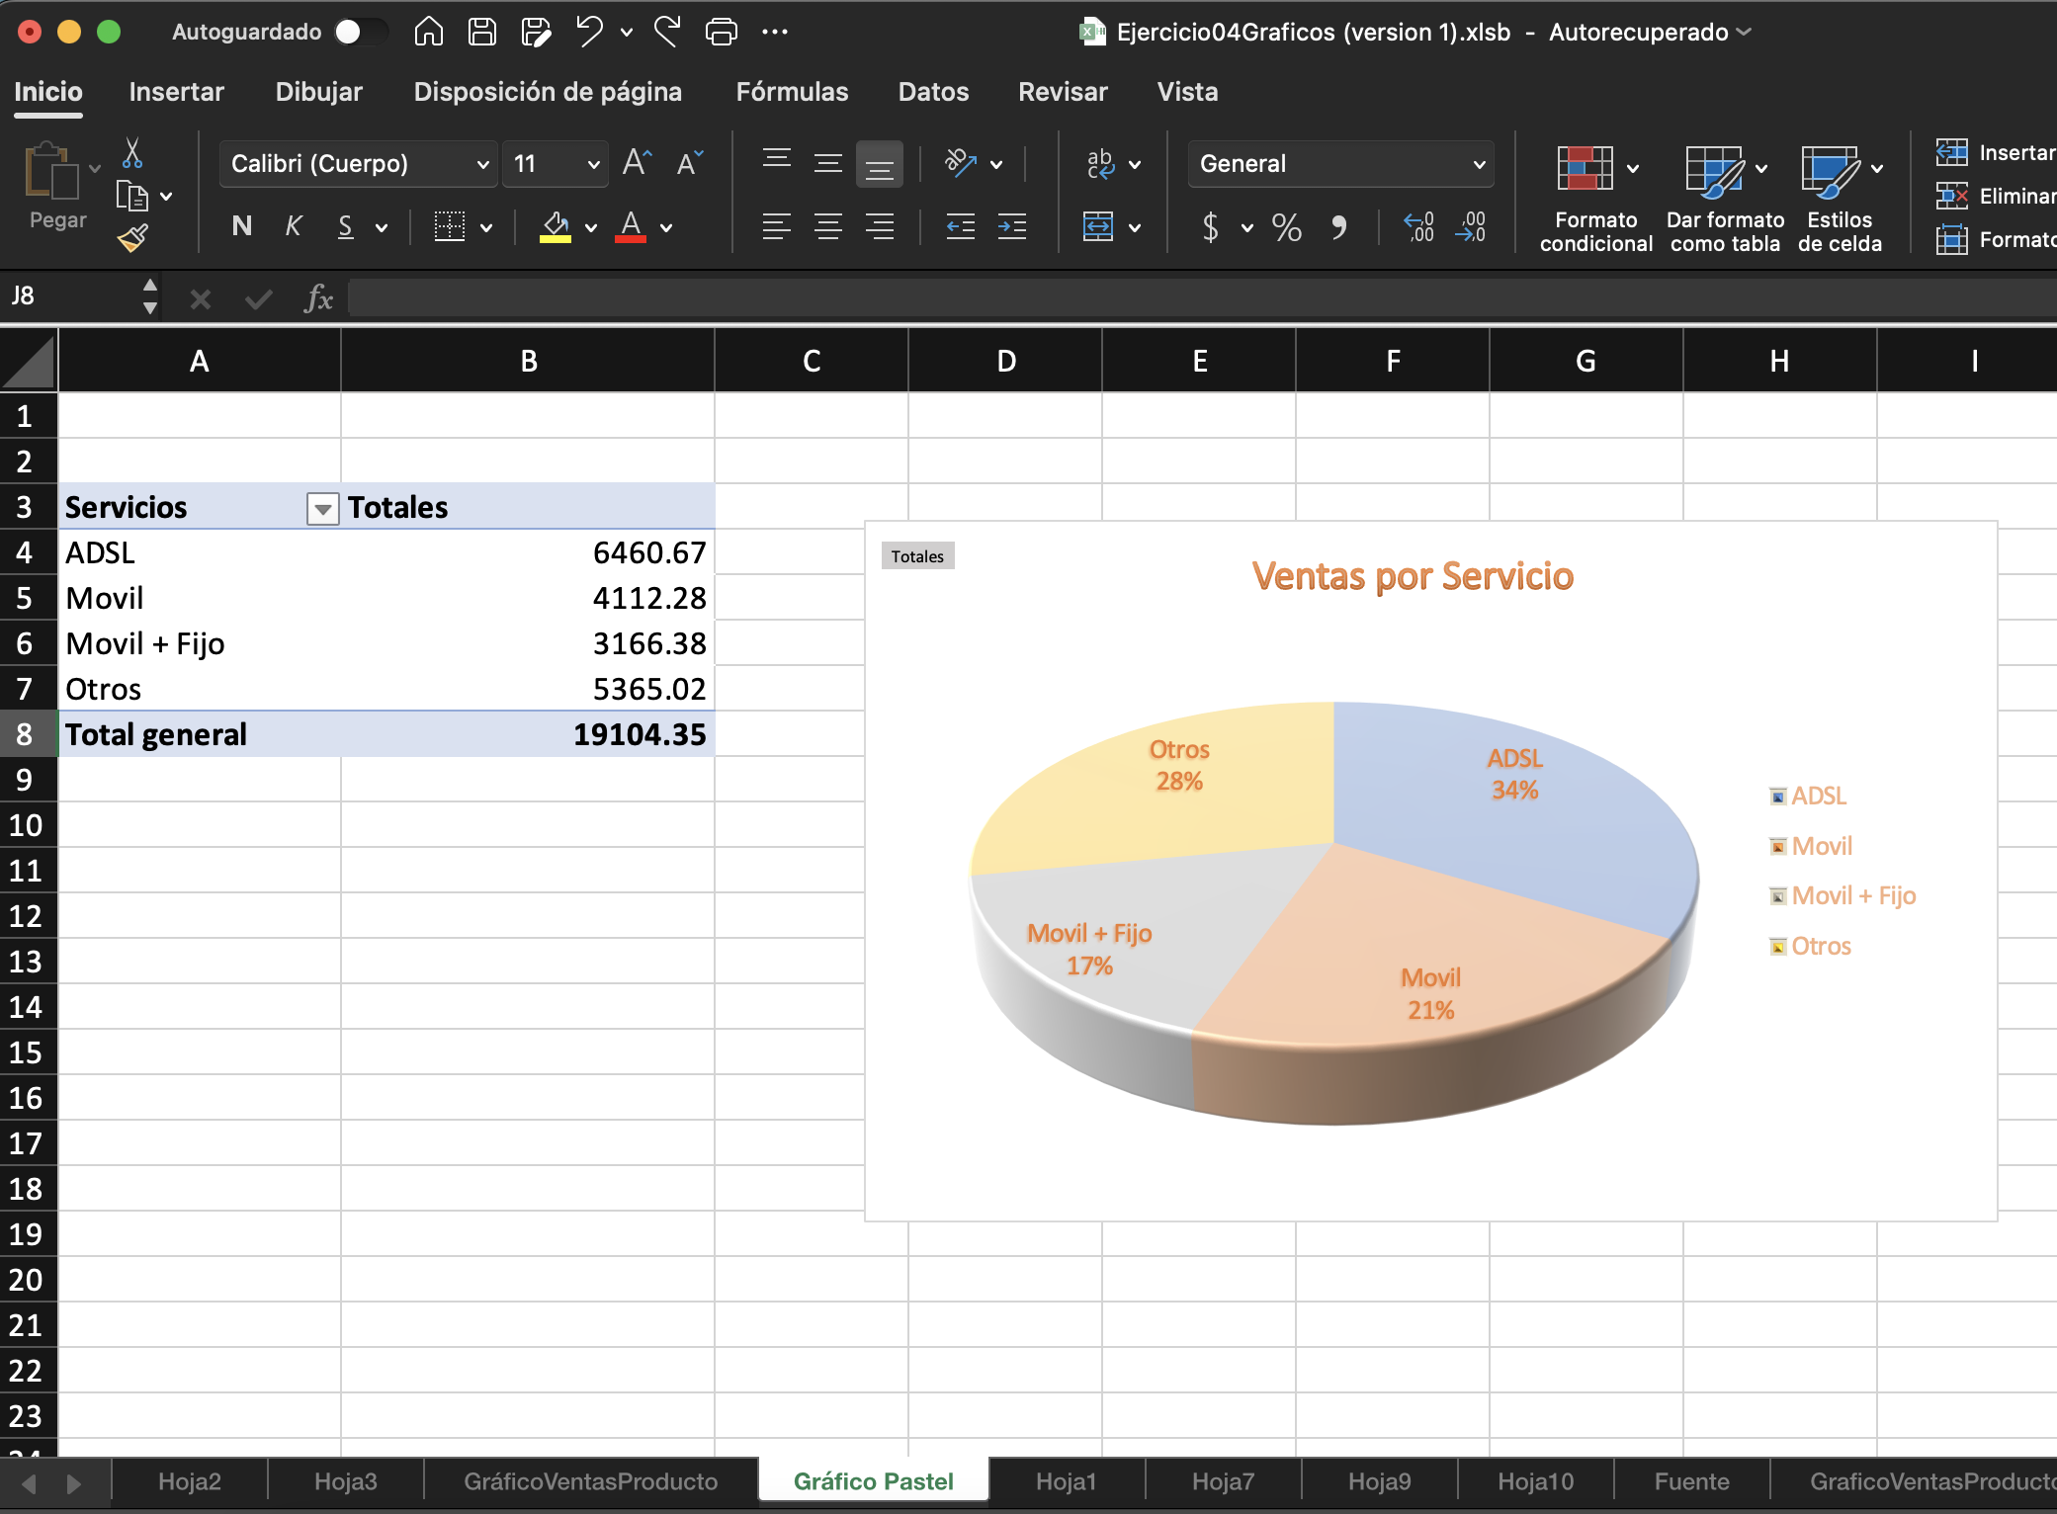Viewport: 2057px width, 1514px height.
Task: Toggle bold formatting with N button
Action: pos(241,227)
